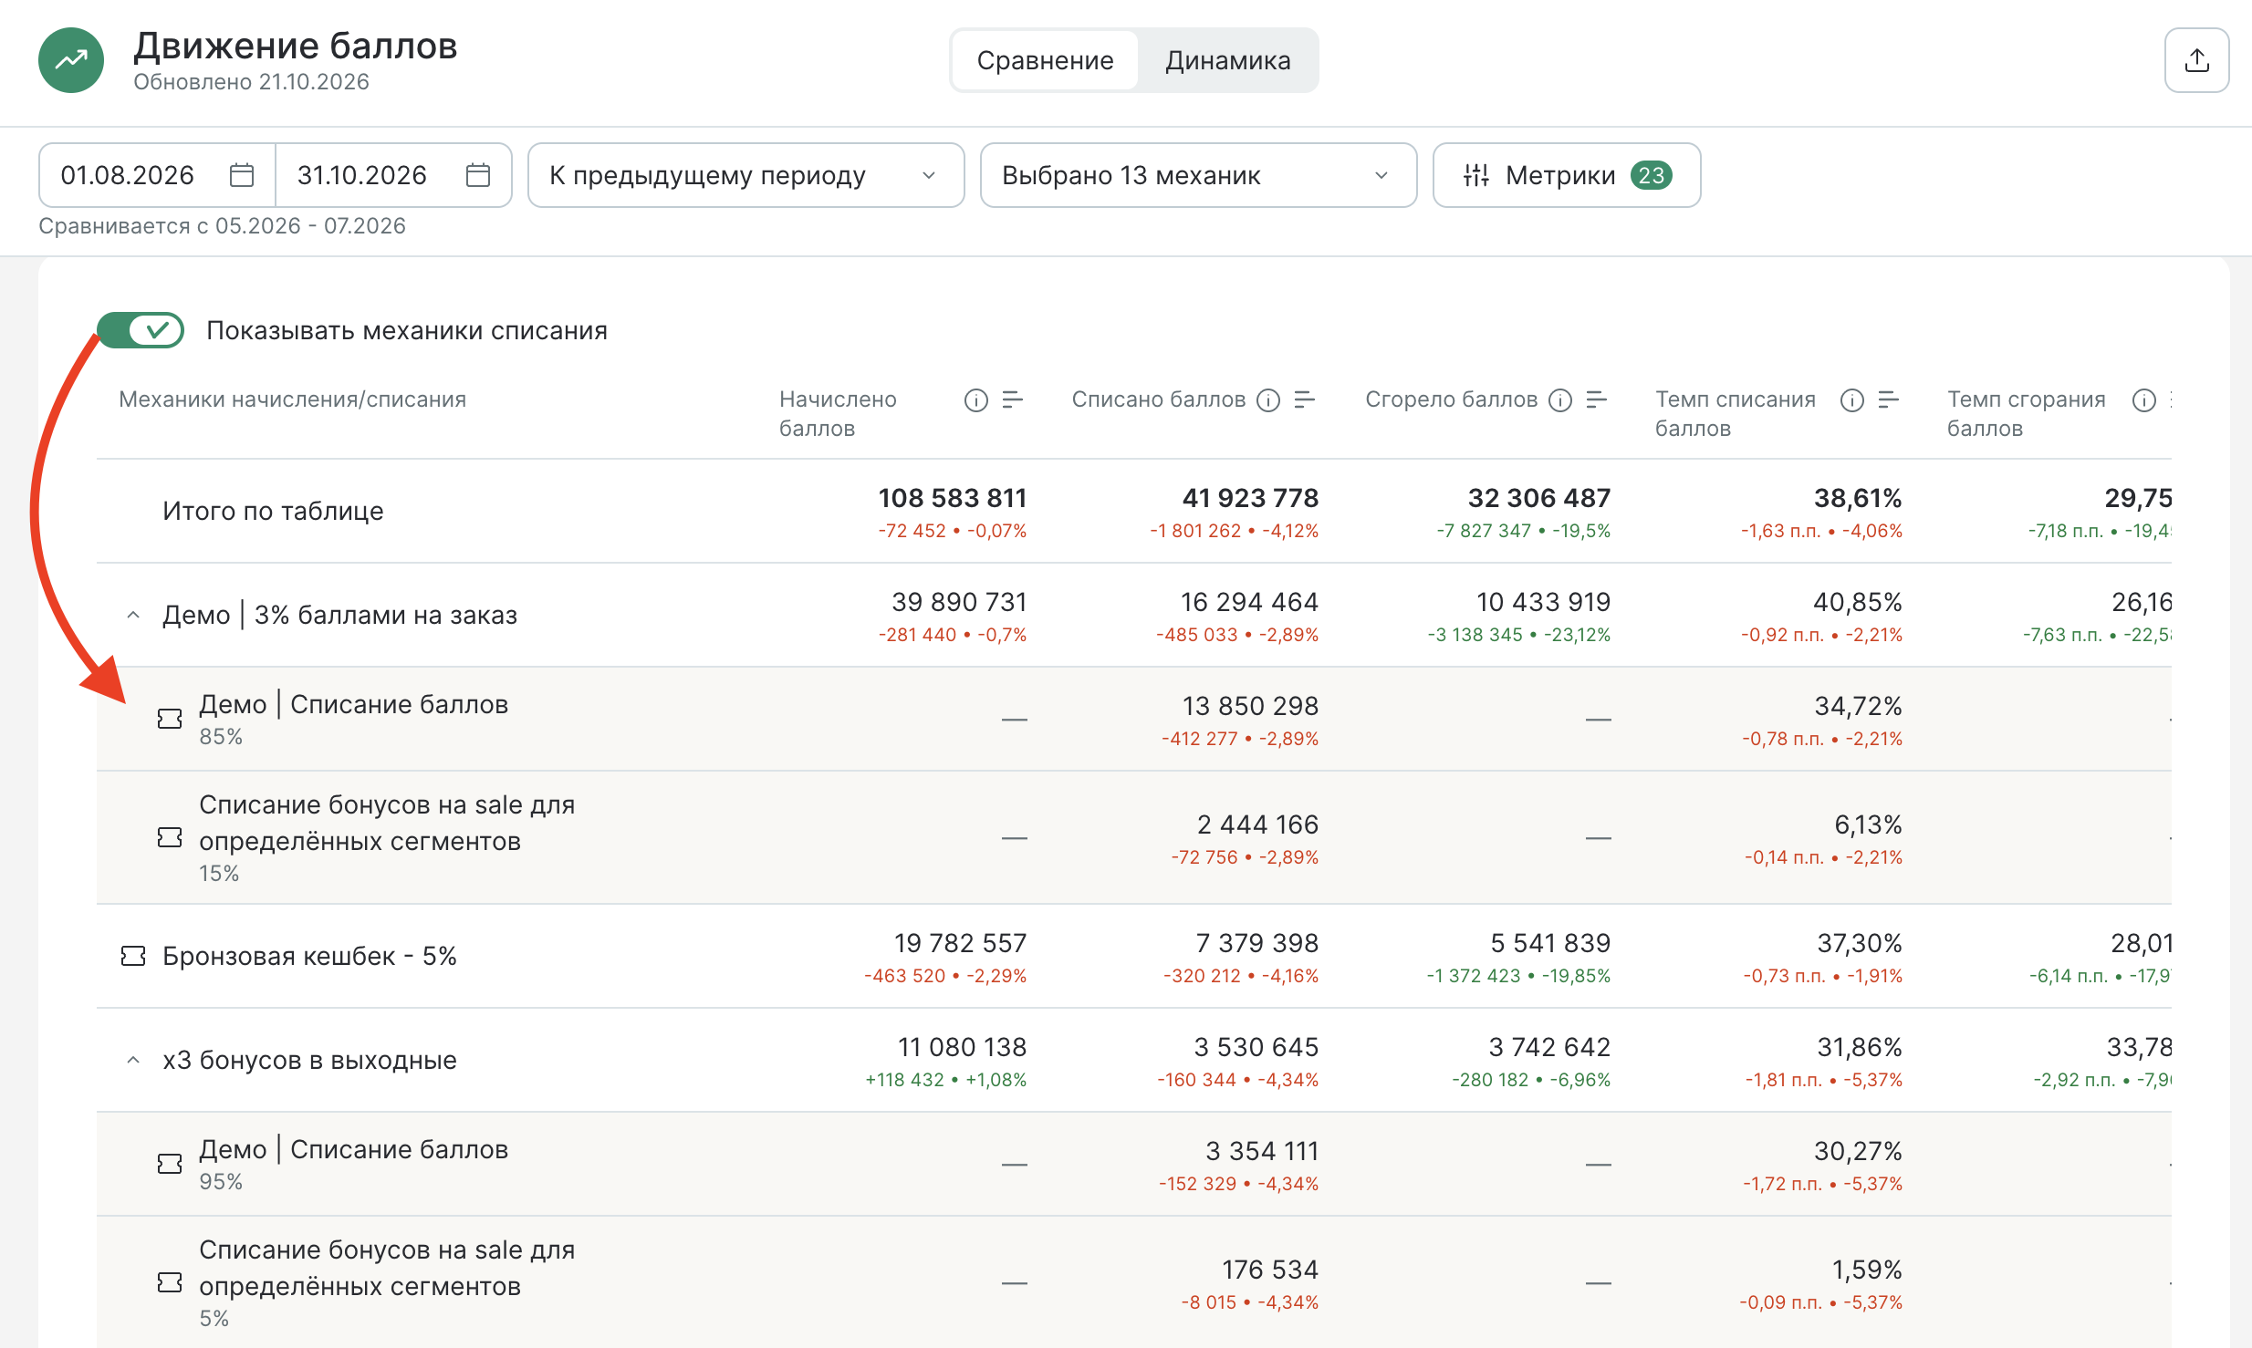This screenshot has height=1348, width=2252.
Task: Click info icon next to Темп списания баллов
Action: 1852,400
